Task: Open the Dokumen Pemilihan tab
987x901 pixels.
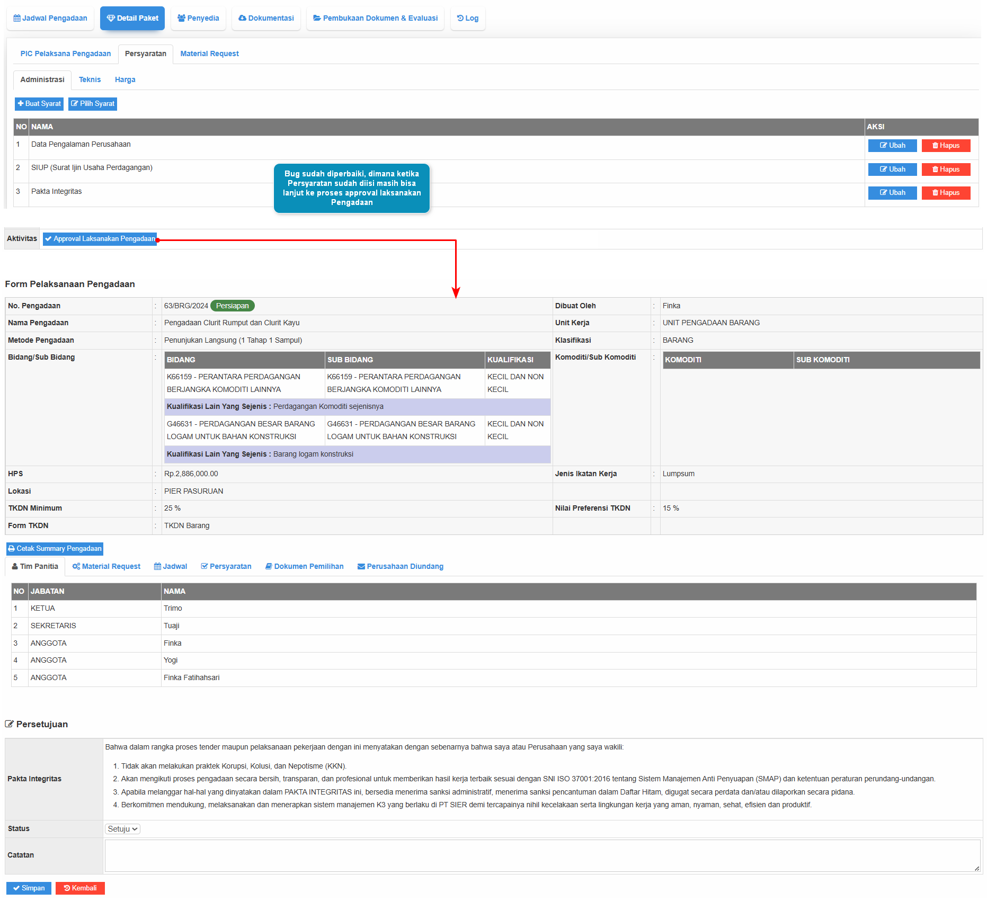Action: [304, 566]
